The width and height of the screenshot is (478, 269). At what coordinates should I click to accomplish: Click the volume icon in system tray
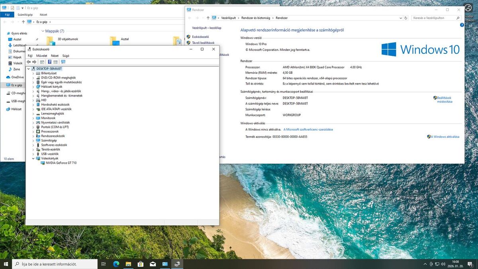click(x=443, y=264)
